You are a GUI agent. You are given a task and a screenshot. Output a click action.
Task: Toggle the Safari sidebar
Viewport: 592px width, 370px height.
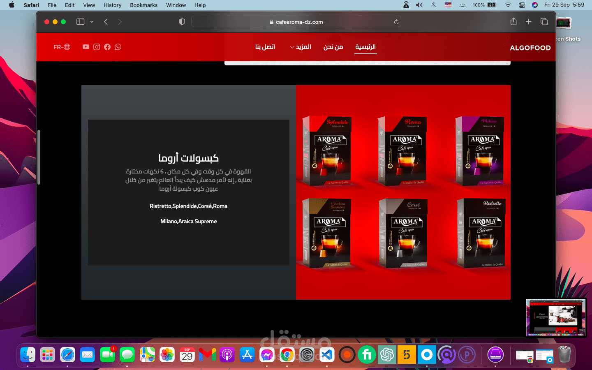81,22
